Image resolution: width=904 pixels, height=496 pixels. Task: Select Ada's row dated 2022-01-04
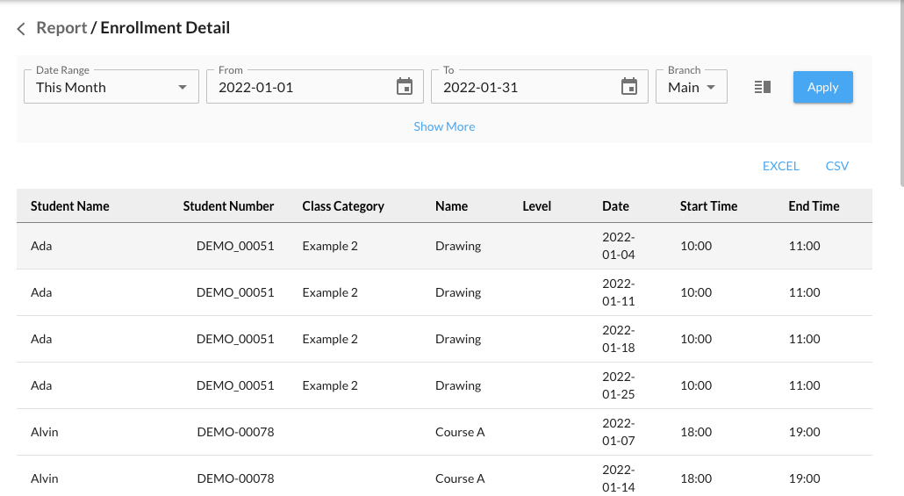coord(439,247)
